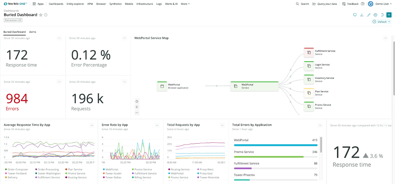This screenshot has width=395, height=184.
Task: Open Entity explorer in top navigation
Action: pos(75,4)
